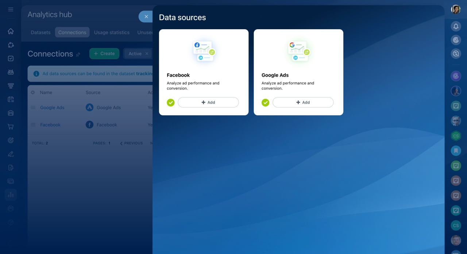Close the Data sources slider panel
Screen dimensions: 467x254
[146, 16]
